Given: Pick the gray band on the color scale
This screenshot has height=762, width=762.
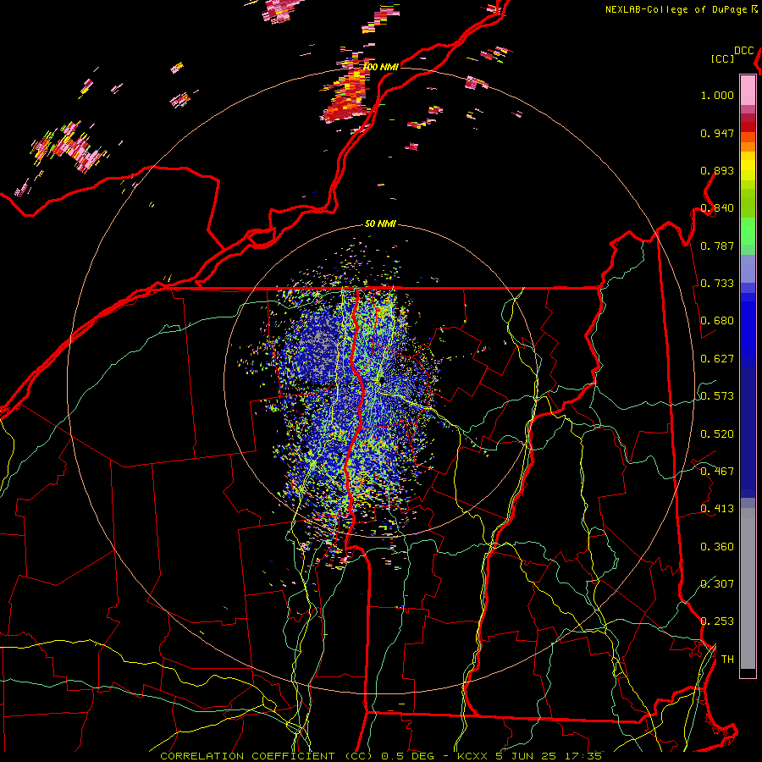Looking at the screenshot, I should point(748,588).
